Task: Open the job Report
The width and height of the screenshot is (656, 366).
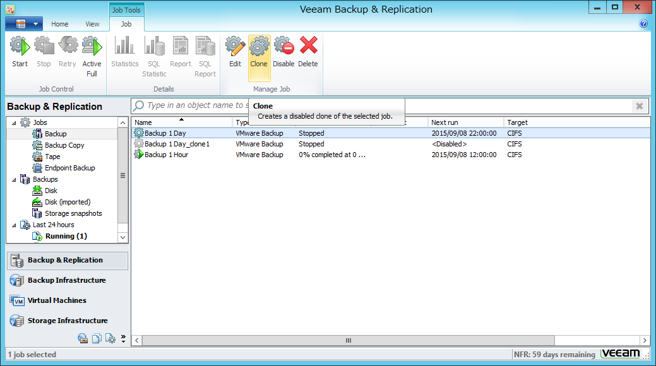Action: tap(181, 52)
